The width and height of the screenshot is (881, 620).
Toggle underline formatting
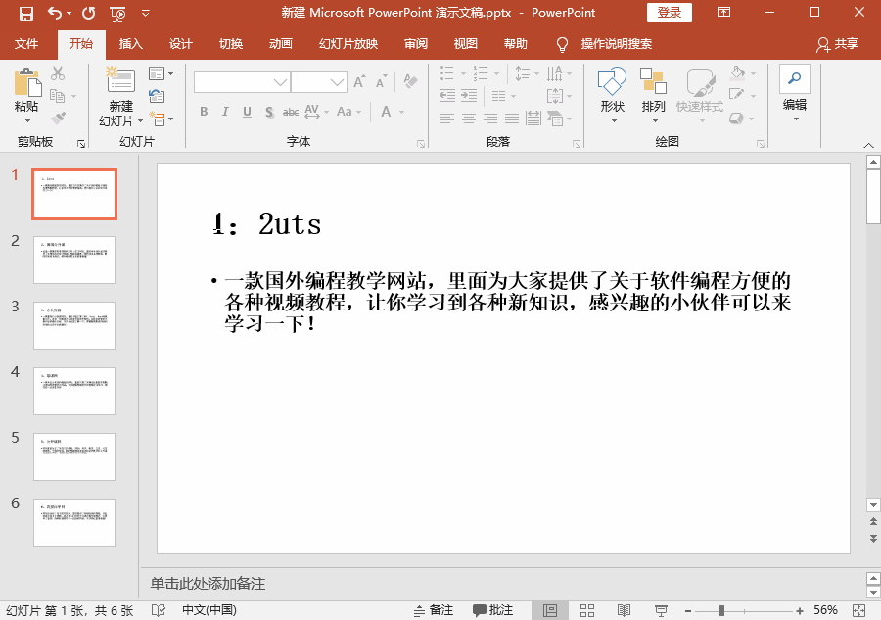(x=246, y=112)
